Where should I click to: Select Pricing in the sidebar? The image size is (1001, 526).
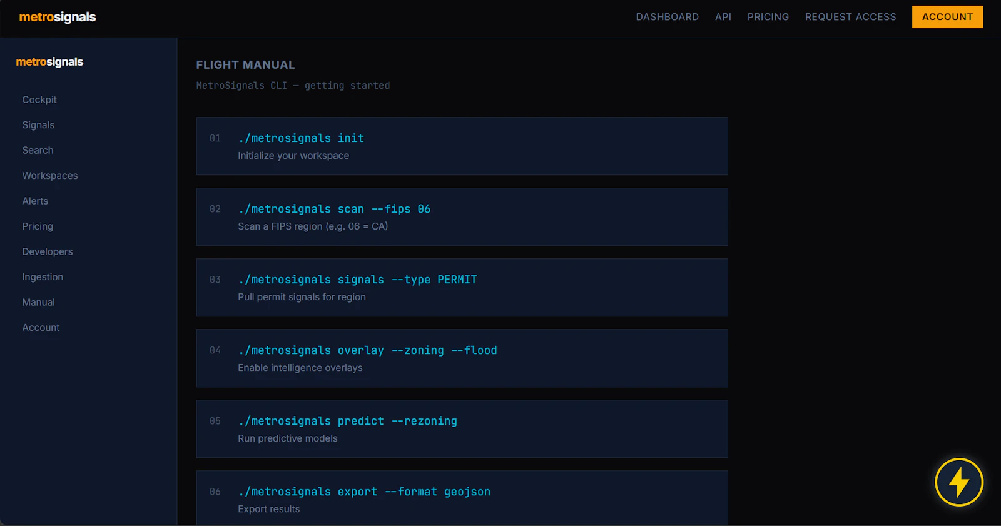pos(38,226)
